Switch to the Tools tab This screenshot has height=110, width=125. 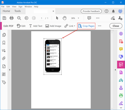coord(17,11)
